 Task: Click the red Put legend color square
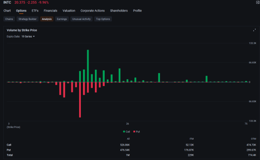point(134,131)
